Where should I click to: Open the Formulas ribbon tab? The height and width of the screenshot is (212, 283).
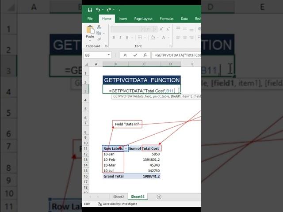(167, 19)
